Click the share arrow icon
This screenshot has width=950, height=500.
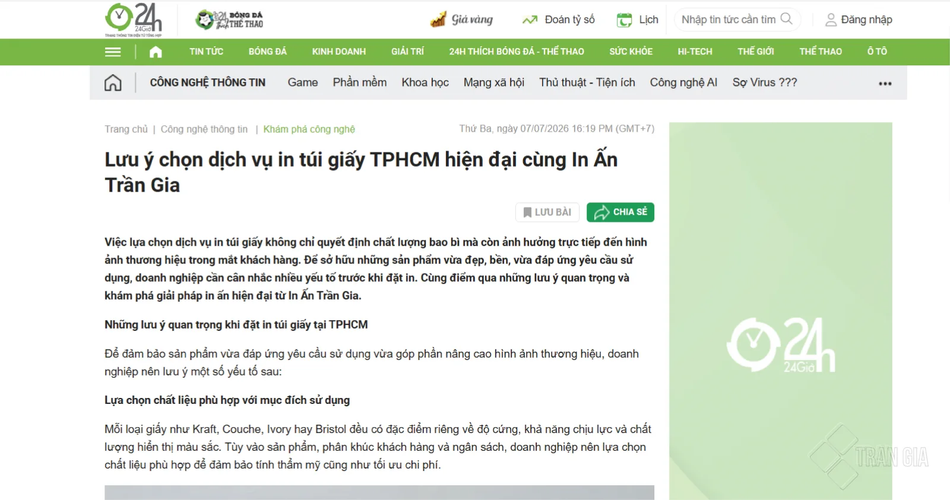602,212
